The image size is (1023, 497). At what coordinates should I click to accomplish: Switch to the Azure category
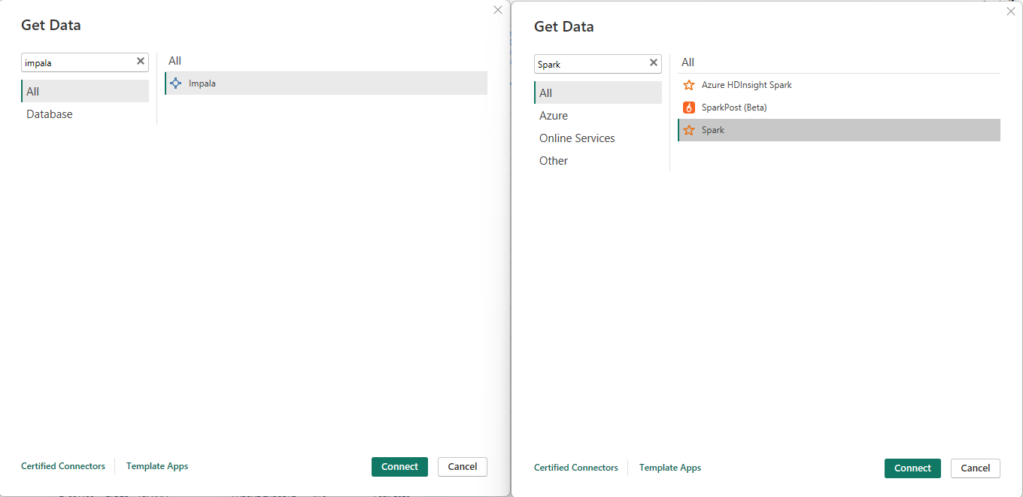pos(553,115)
